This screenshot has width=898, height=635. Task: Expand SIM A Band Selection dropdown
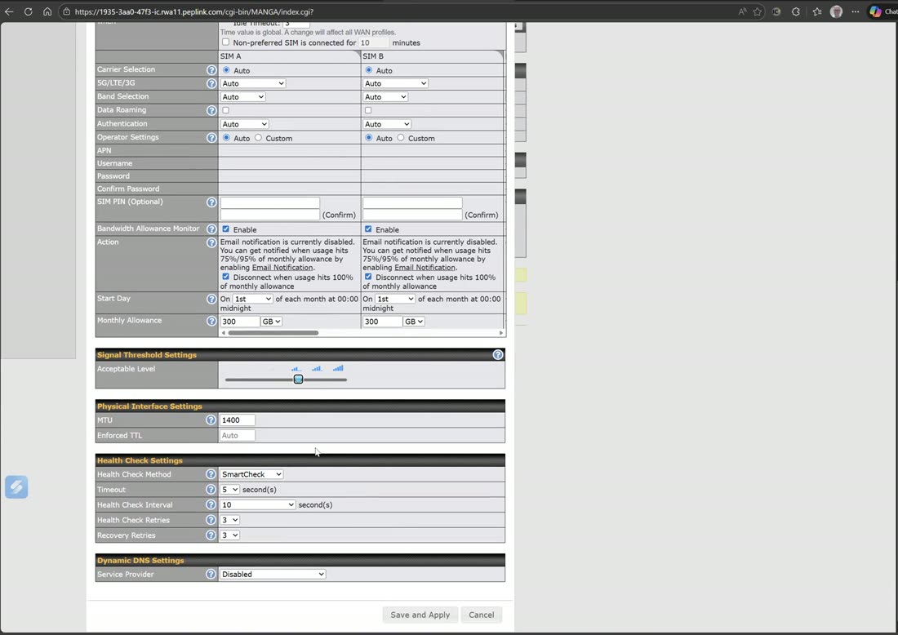[x=242, y=97]
